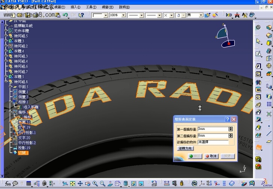Click the Isometric view cube icon
This screenshot has height=189, width=273.
pos(118,183)
